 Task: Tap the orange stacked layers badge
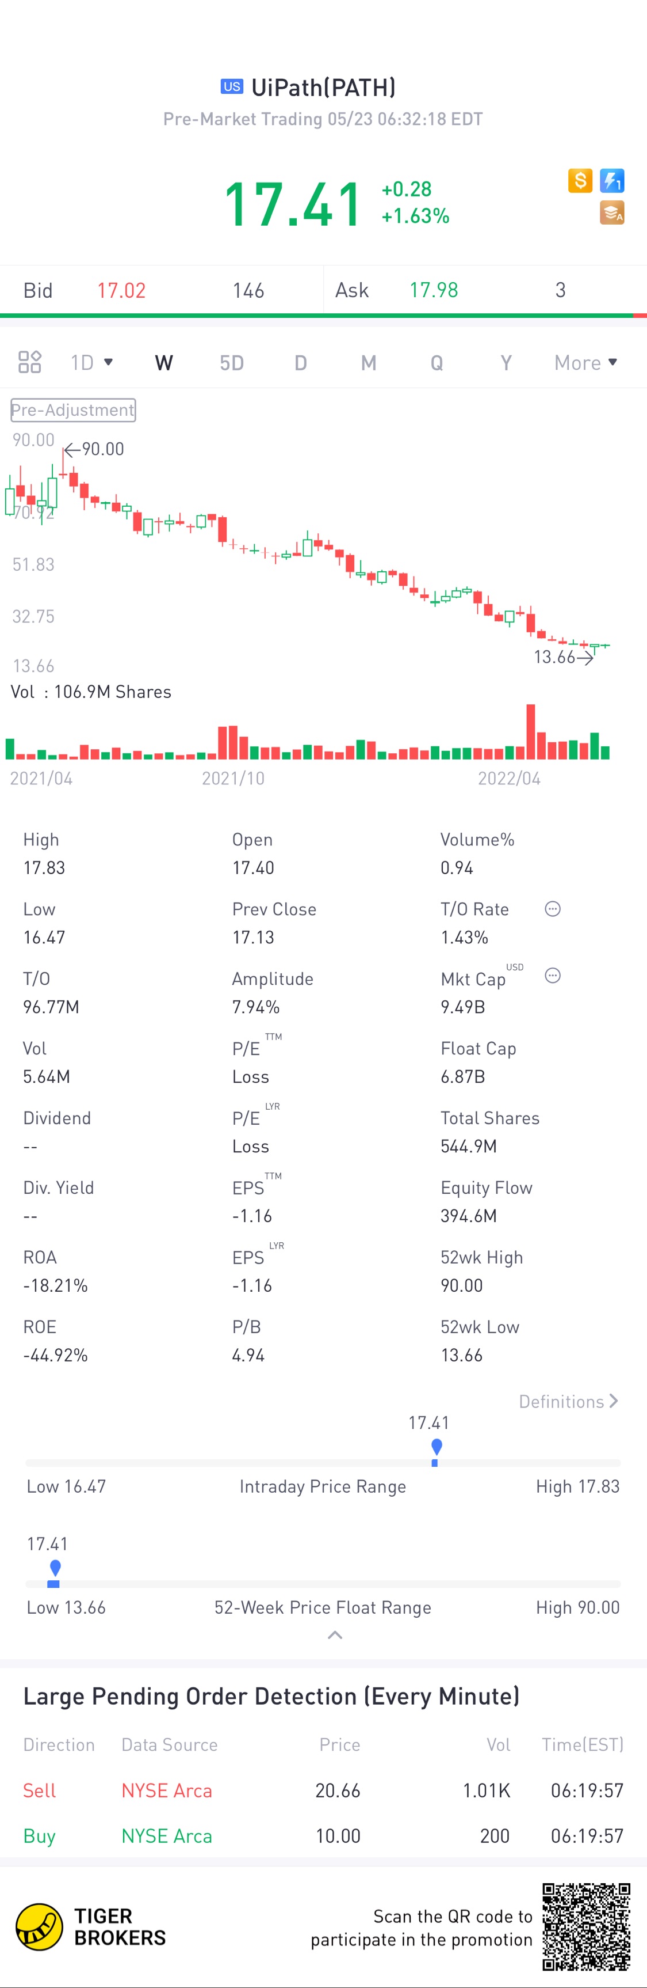coord(612,213)
